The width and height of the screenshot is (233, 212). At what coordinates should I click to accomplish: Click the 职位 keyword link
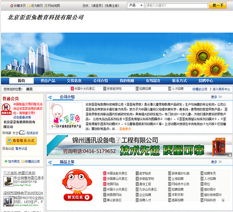(207, 184)
